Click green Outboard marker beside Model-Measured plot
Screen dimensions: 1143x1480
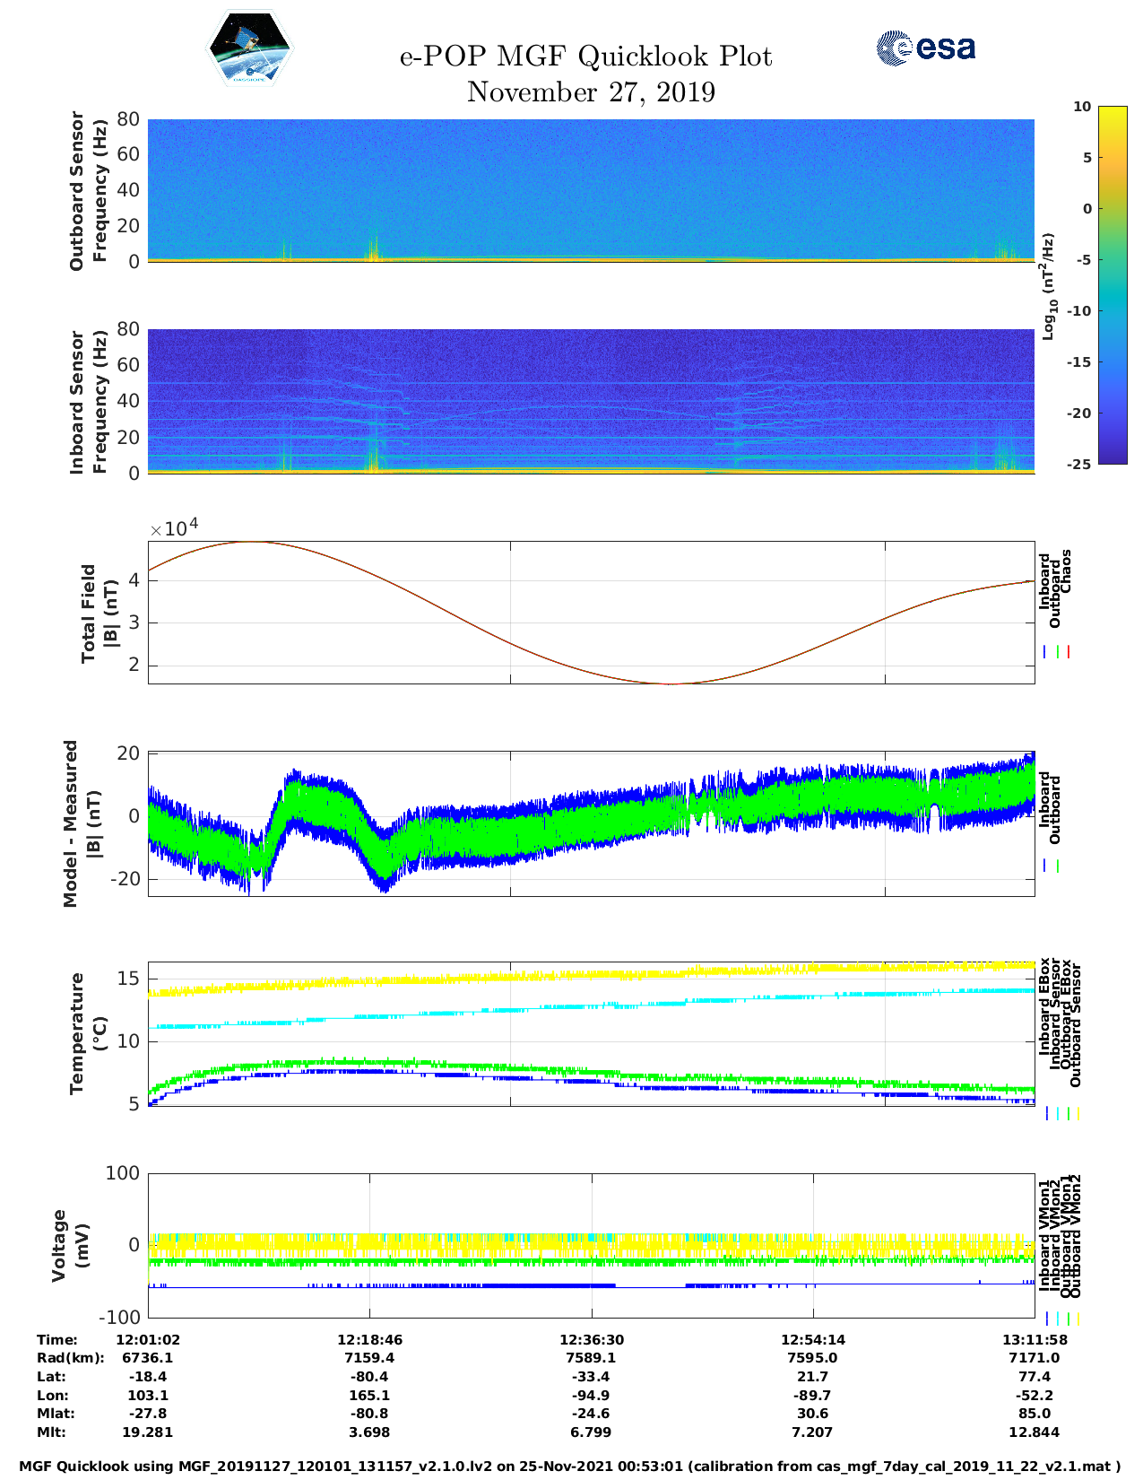coord(1058,866)
